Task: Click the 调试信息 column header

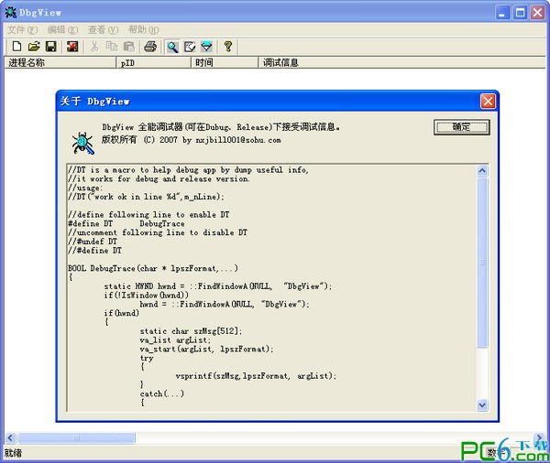Action: pyautogui.click(x=402, y=63)
